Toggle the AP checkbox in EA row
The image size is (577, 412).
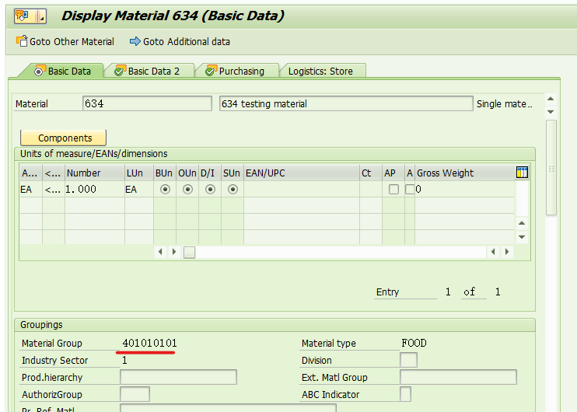point(393,190)
